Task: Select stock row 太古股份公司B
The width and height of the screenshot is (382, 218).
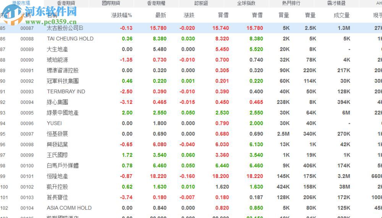Action: point(191,28)
